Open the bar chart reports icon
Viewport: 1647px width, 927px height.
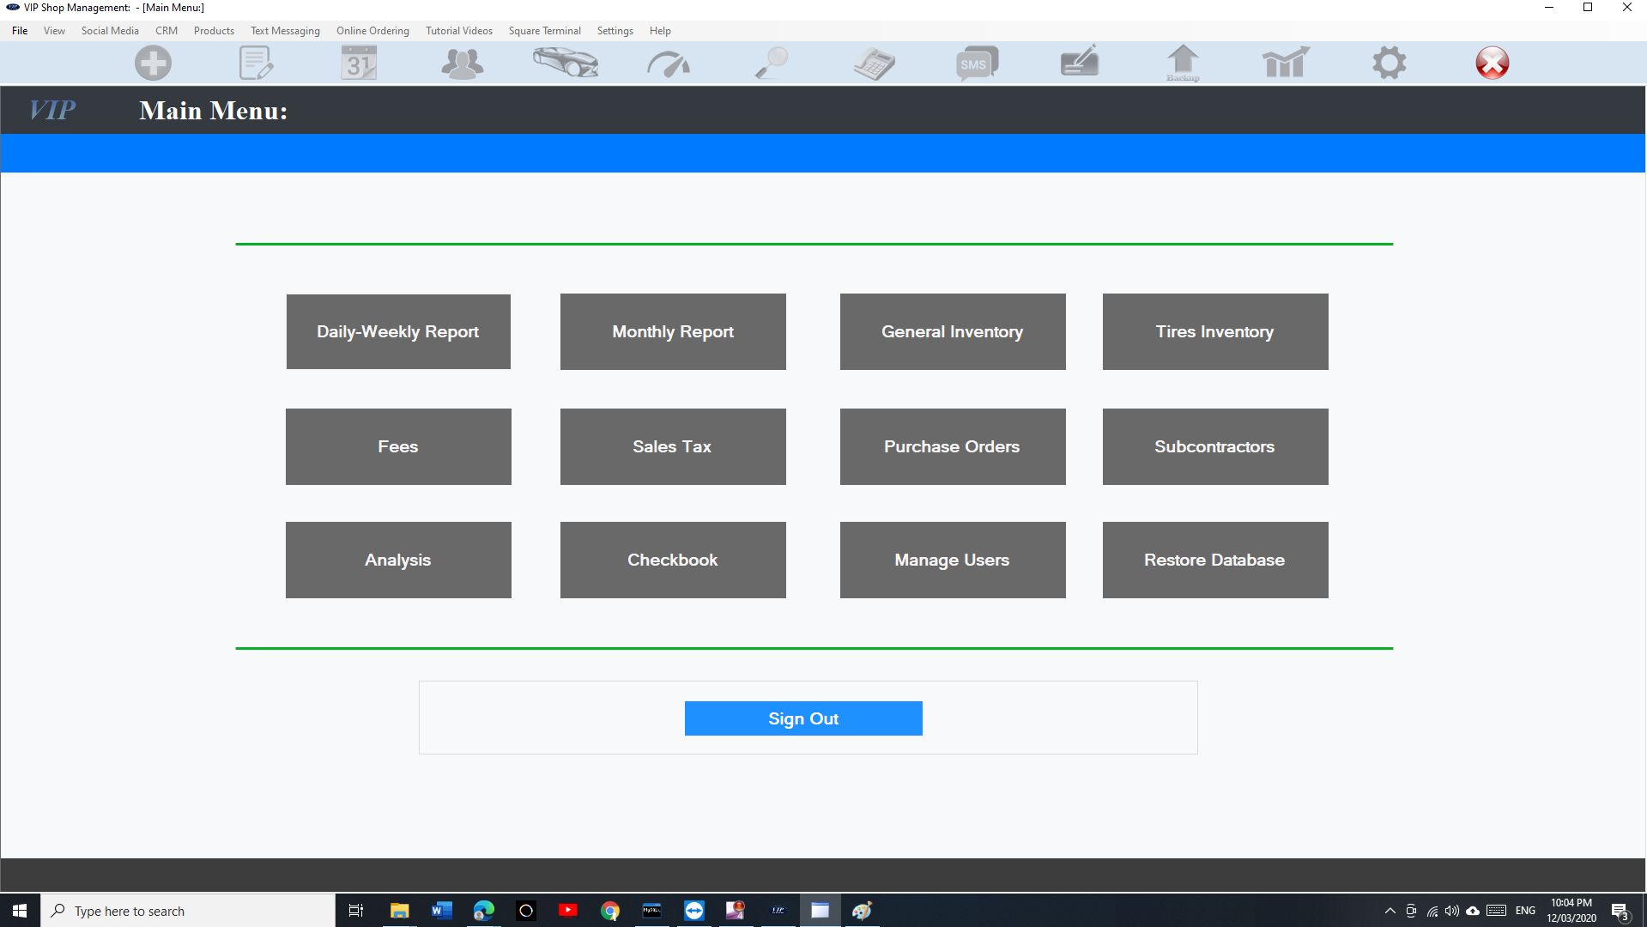[1286, 64]
